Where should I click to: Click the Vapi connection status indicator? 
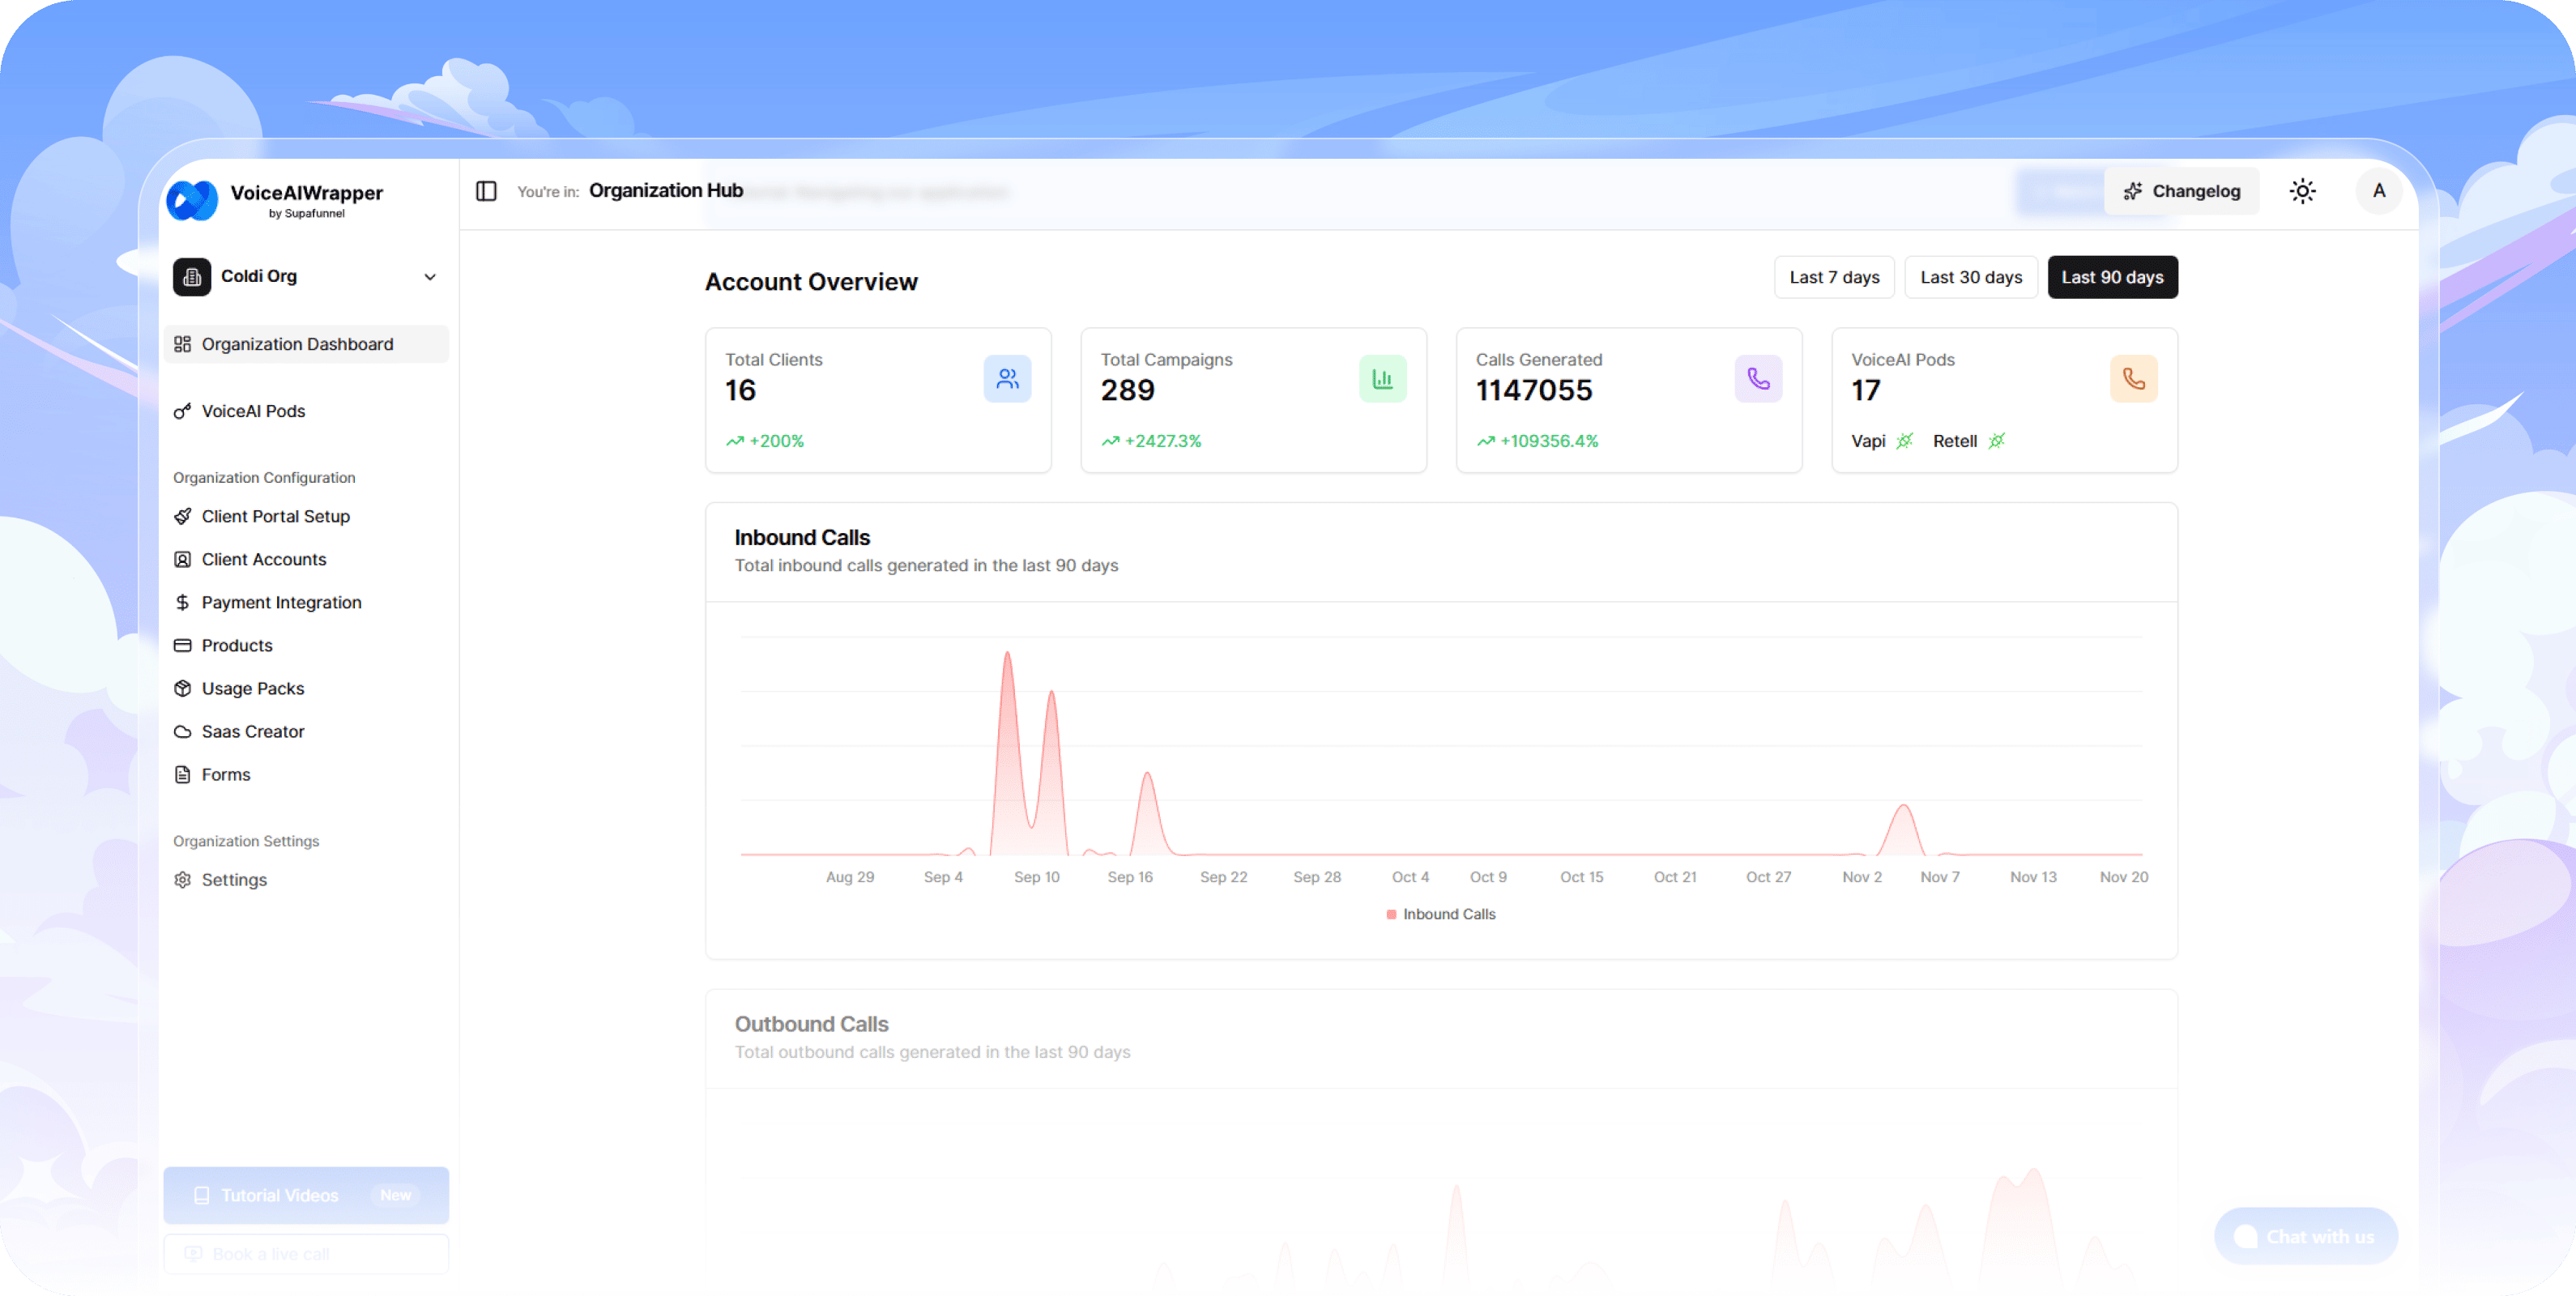click(x=1904, y=440)
